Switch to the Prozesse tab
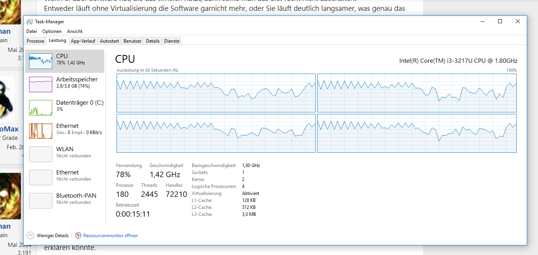This screenshot has width=538, height=255. (x=35, y=40)
